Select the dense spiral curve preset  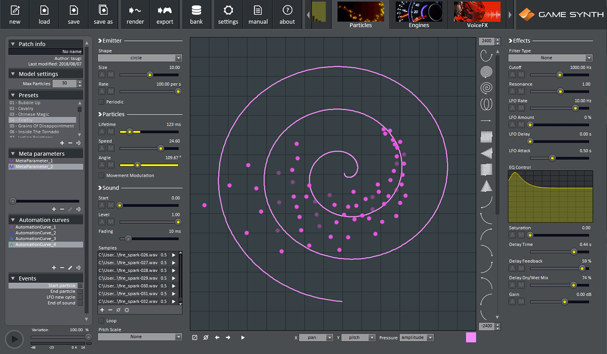pos(486,72)
